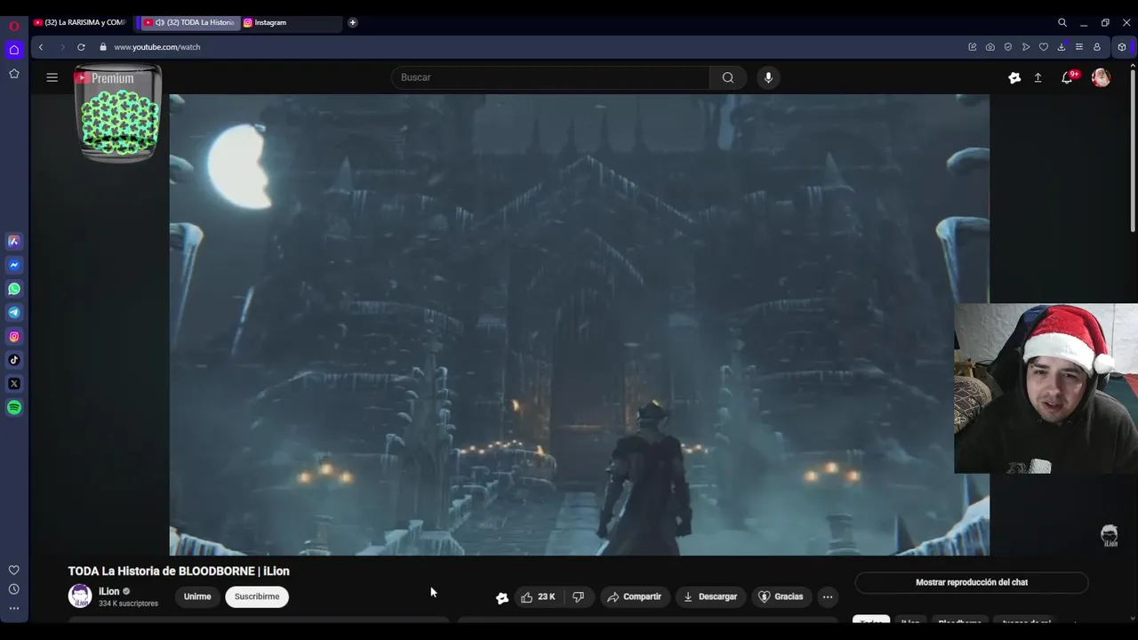Click Mostrar reproducción del chat
This screenshot has width=1138, height=640.
click(972, 582)
